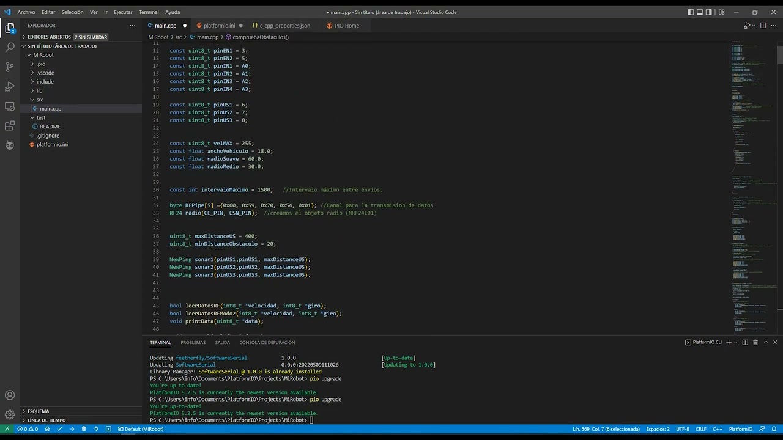The image size is (783, 440).
Task: Open the Selección menu
Action: [72, 12]
